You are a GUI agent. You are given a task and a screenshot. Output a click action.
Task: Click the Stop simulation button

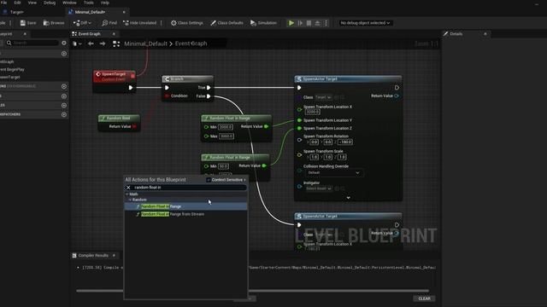tap(309, 23)
